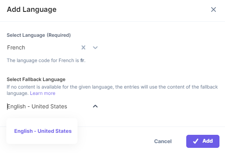Confirm with the Add button

(203, 141)
